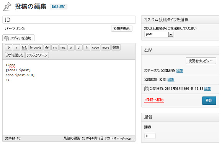The image size is (222, 145).
Task: Click the 検索 toolbar button
Action: [116, 47]
